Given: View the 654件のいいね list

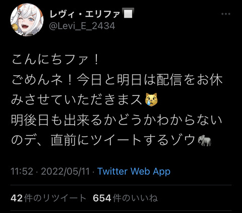Looking at the screenshot, I should pos(126,198).
